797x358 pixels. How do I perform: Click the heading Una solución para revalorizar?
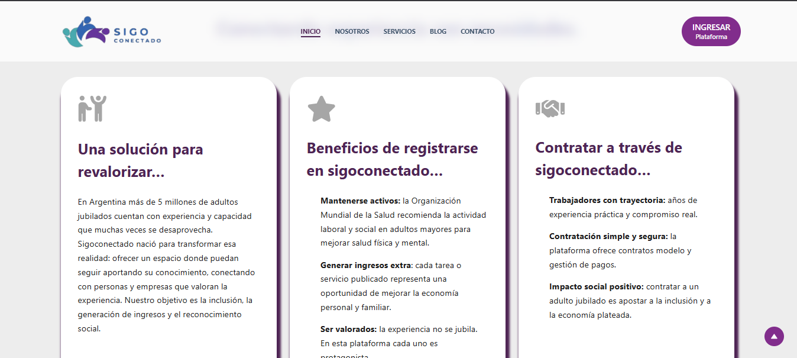click(x=141, y=160)
